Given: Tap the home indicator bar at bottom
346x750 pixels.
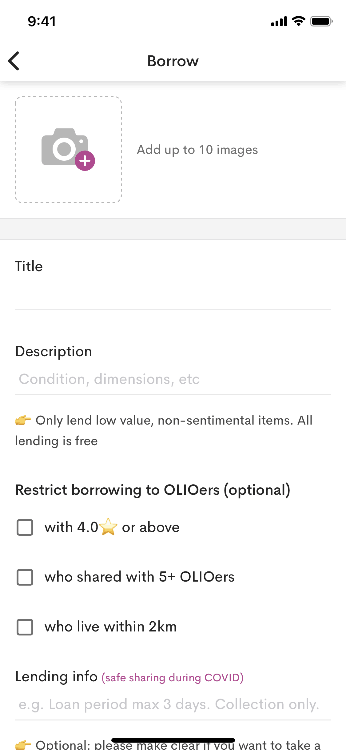Looking at the screenshot, I should 173,740.
